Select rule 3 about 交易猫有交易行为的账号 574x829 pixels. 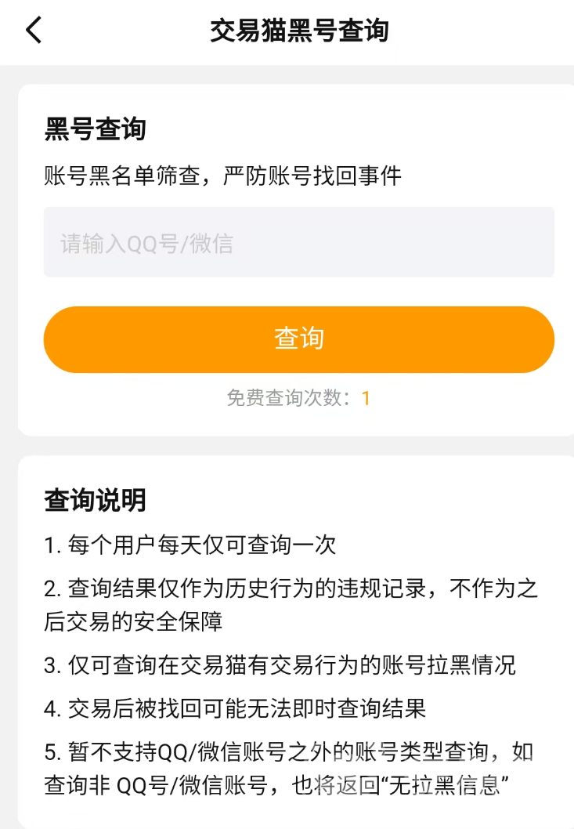click(x=280, y=666)
